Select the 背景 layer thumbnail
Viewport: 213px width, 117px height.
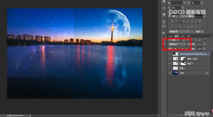click(175, 73)
